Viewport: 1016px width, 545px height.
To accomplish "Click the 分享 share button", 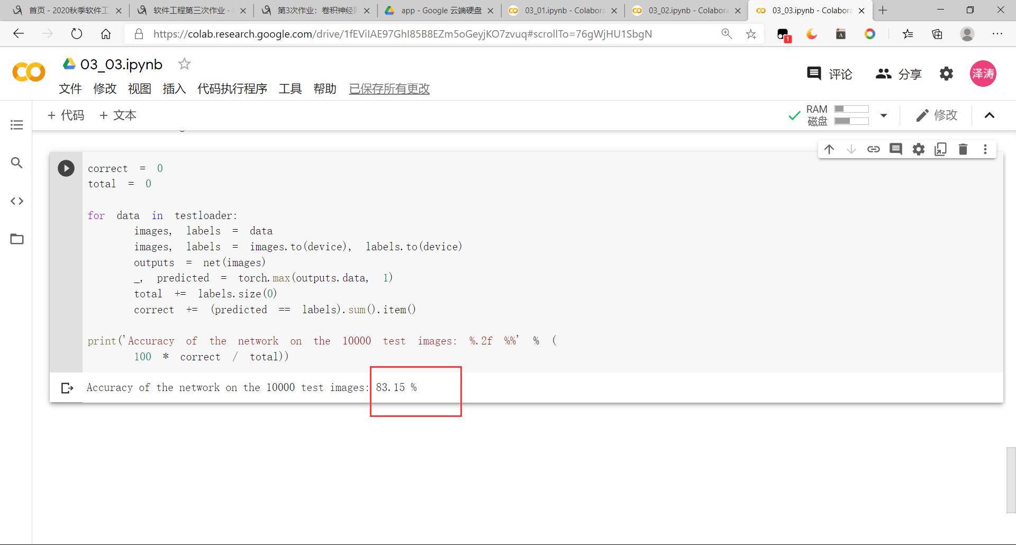I will pyautogui.click(x=899, y=74).
